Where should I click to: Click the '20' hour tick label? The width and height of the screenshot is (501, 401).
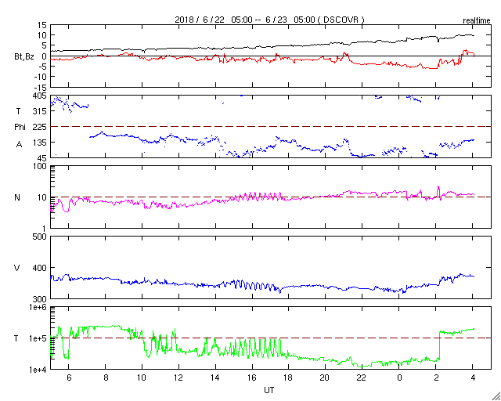(x=325, y=378)
